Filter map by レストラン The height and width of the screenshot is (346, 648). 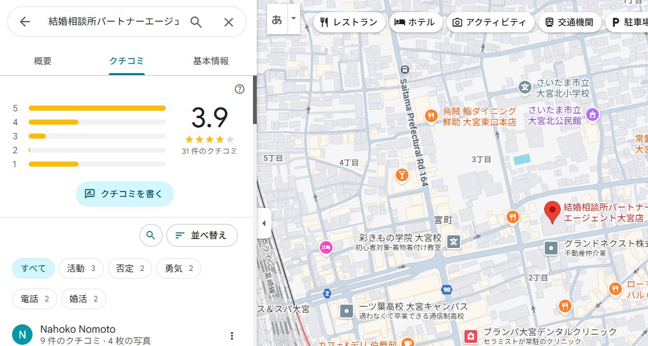[349, 22]
